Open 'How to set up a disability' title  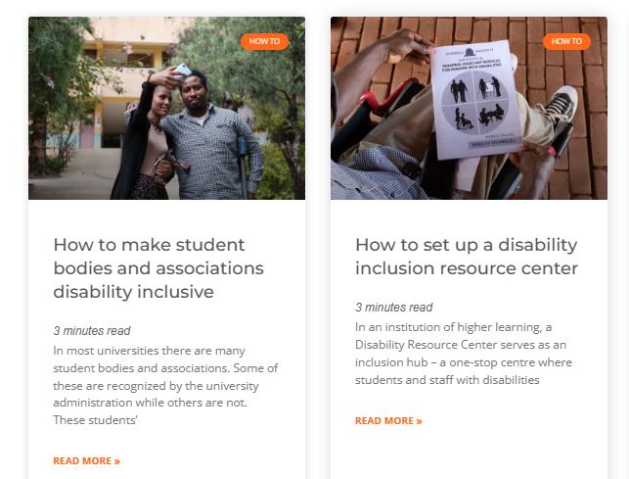466,256
